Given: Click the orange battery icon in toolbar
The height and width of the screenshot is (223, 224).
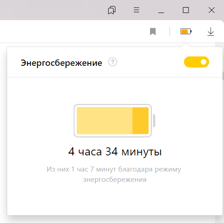Looking at the screenshot, I should point(186,31).
